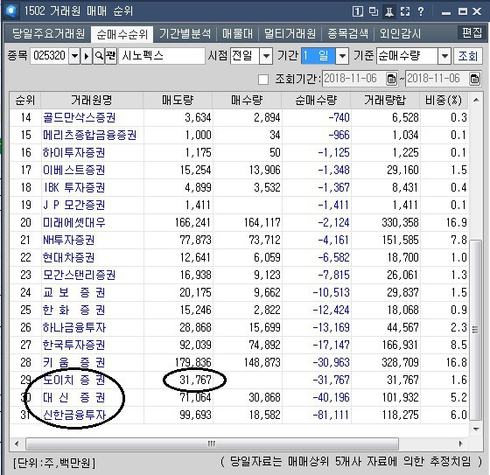
Task: Click the vertical scrollbar thumb
Action: (476, 330)
